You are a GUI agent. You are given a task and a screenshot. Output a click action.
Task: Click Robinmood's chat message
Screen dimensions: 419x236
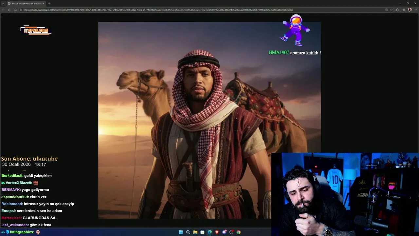[38, 204]
